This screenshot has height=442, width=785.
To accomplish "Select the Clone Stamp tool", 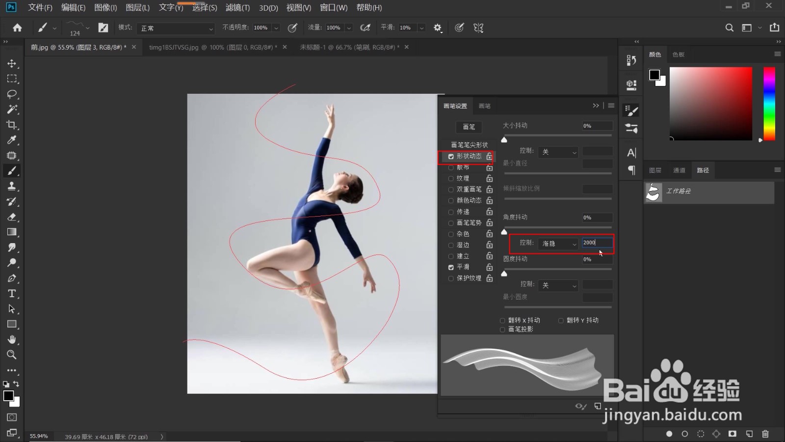I will (12, 186).
